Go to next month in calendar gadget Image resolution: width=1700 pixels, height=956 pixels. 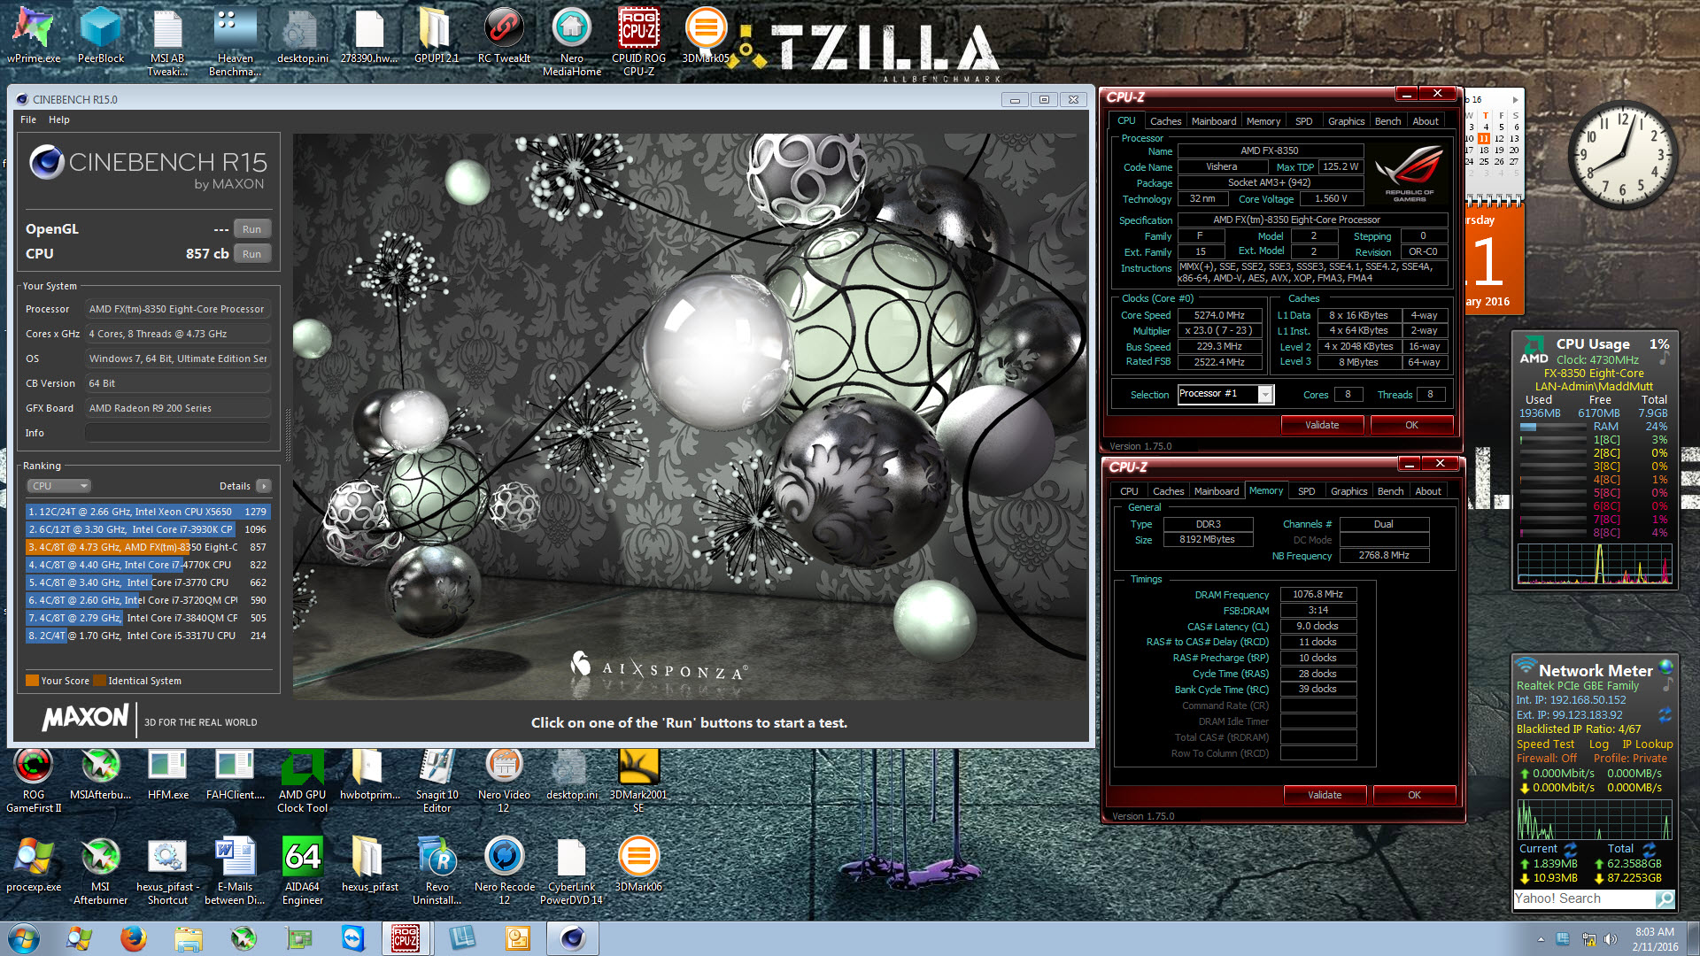click(x=1515, y=100)
